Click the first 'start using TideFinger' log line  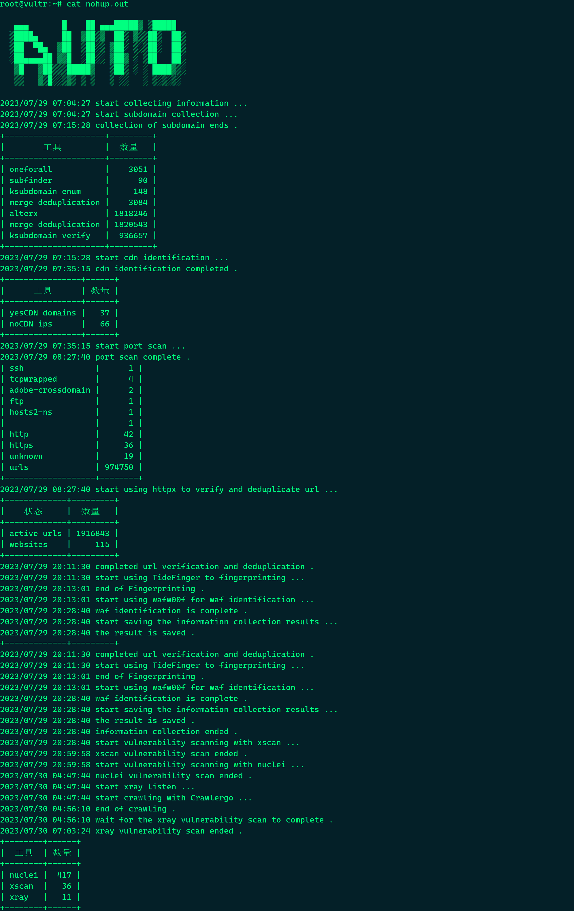tap(152, 578)
